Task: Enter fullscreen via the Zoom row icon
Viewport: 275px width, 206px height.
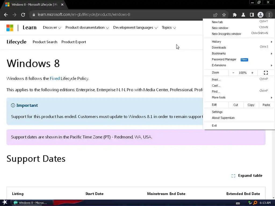Action: pyautogui.click(x=266, y=73)
